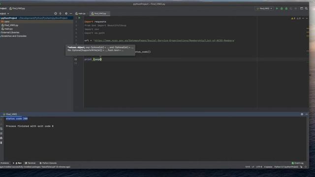The width and height of the screenshot is (315, 177).
Task: Open the Terminal tool window tab
Action: click(x=30, y=163)
